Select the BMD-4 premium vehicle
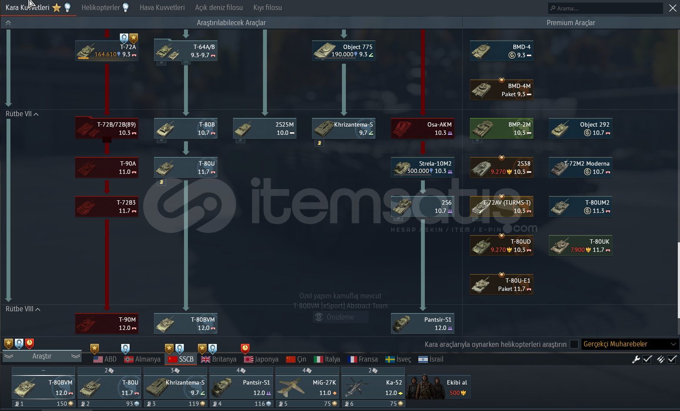The width and height of the screenshot is (680, 411). click(x=502, y=51)
